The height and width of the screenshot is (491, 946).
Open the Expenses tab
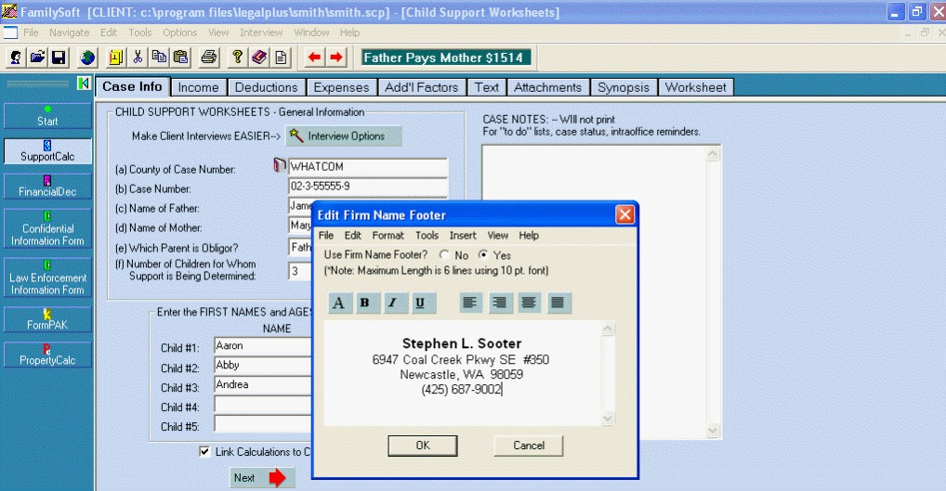point(341,87)
